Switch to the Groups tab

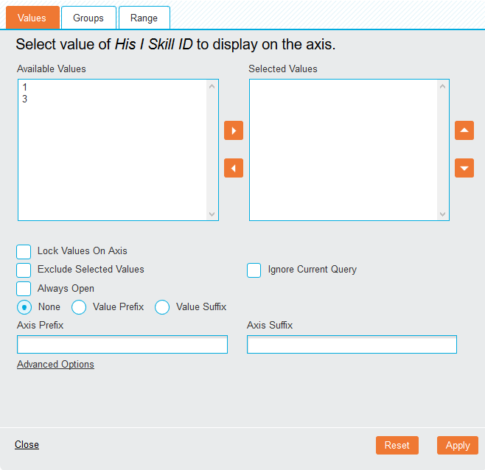tap(88, 18)
